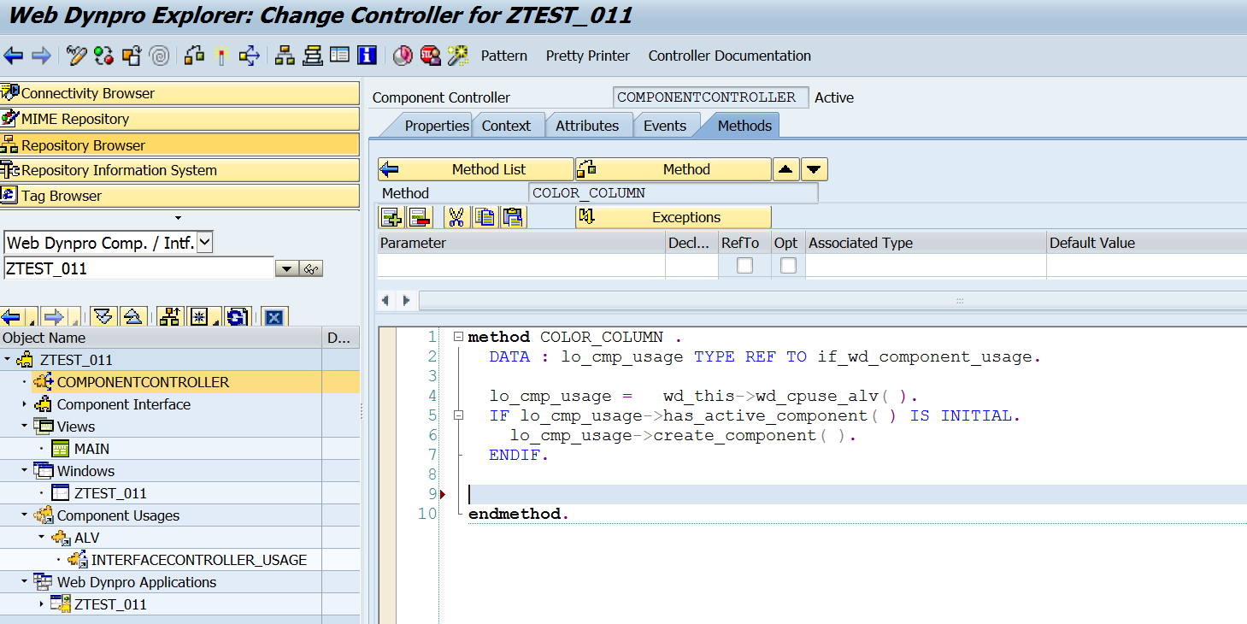Screen dimensions: 1247x624
Task: Click the Display/Change pencil icon
Action: [77, 56]
